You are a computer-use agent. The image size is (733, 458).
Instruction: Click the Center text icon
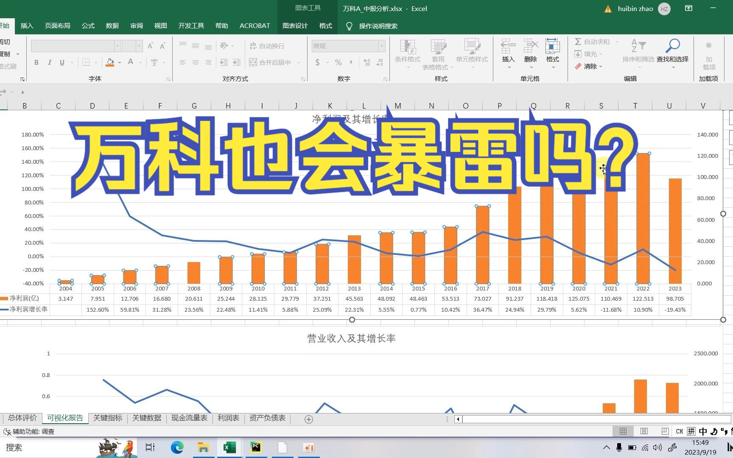[196, 62]
